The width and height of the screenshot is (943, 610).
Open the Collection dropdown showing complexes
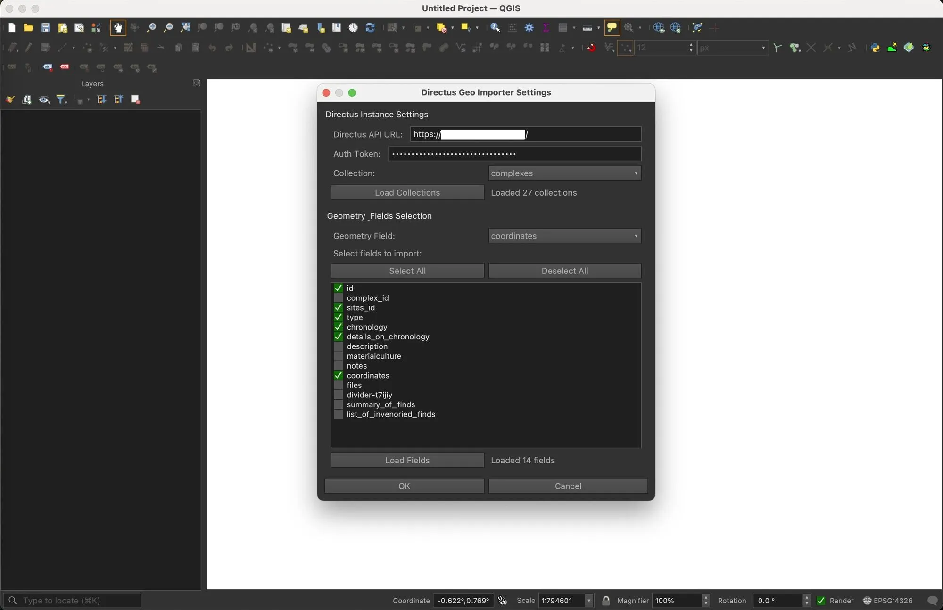coord(564,173)
